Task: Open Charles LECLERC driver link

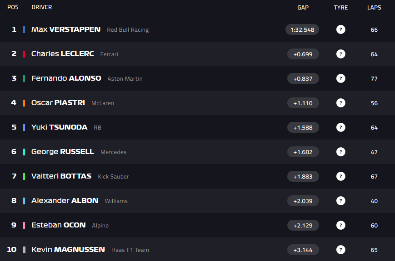Action: [62, 54]
